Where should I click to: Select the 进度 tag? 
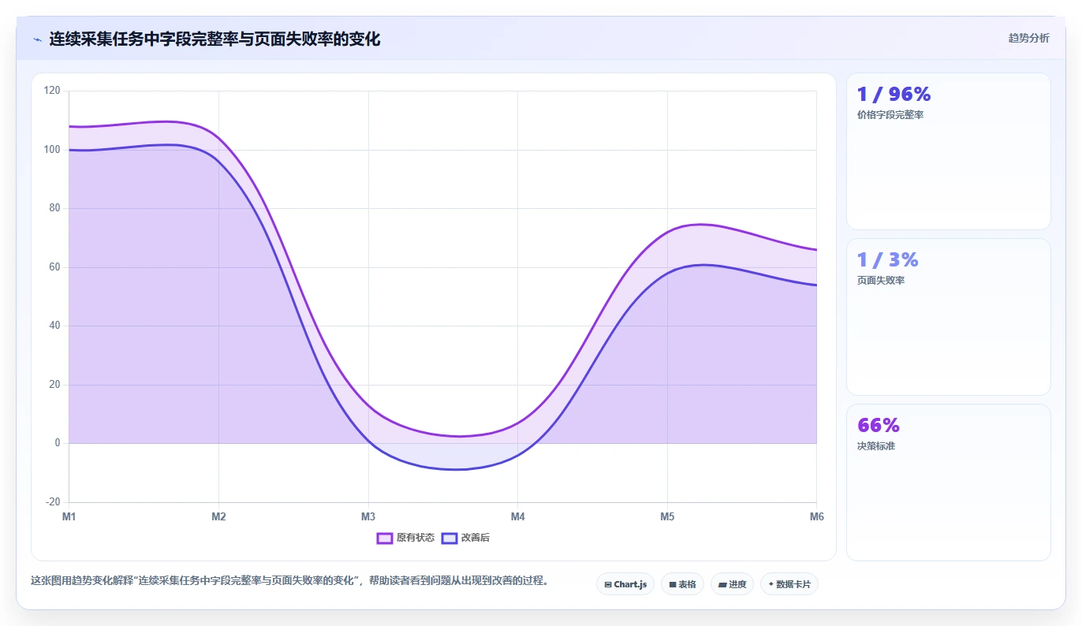point(732,584)
